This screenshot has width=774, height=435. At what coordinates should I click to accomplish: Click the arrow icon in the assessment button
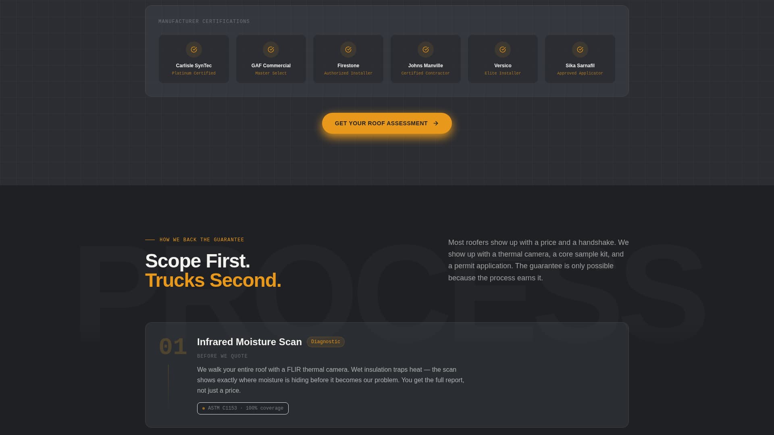click(436, 123)
